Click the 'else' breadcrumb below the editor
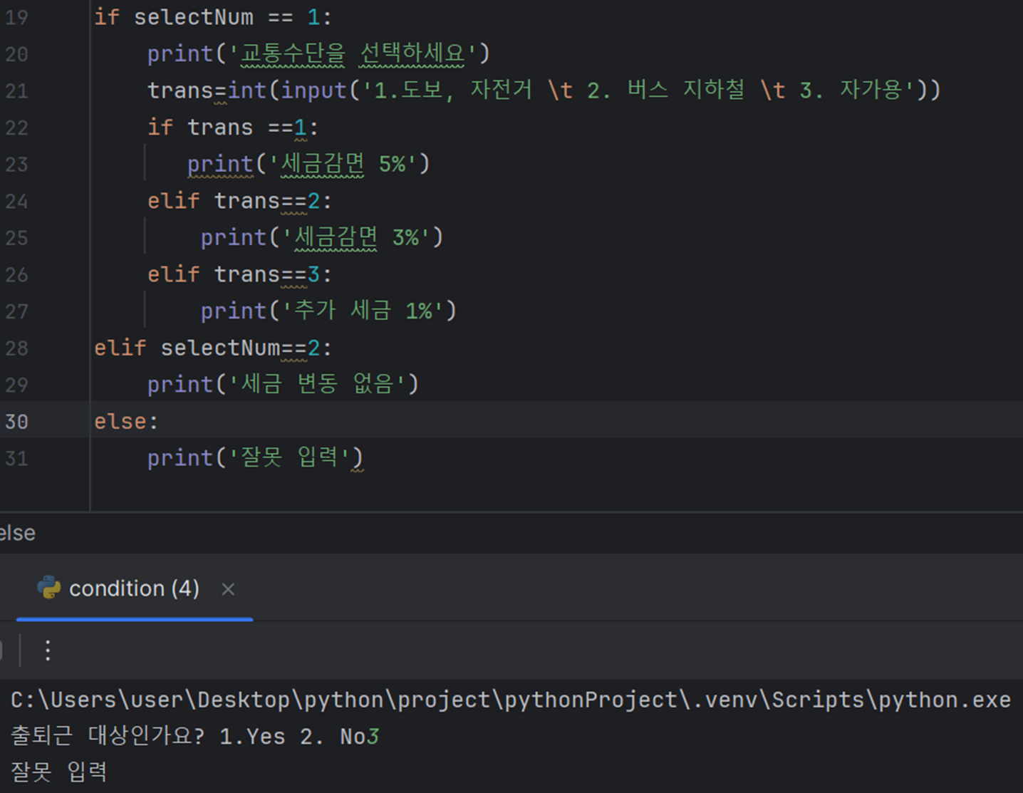This screenshot has height=793, width=1023. (17, 533)
